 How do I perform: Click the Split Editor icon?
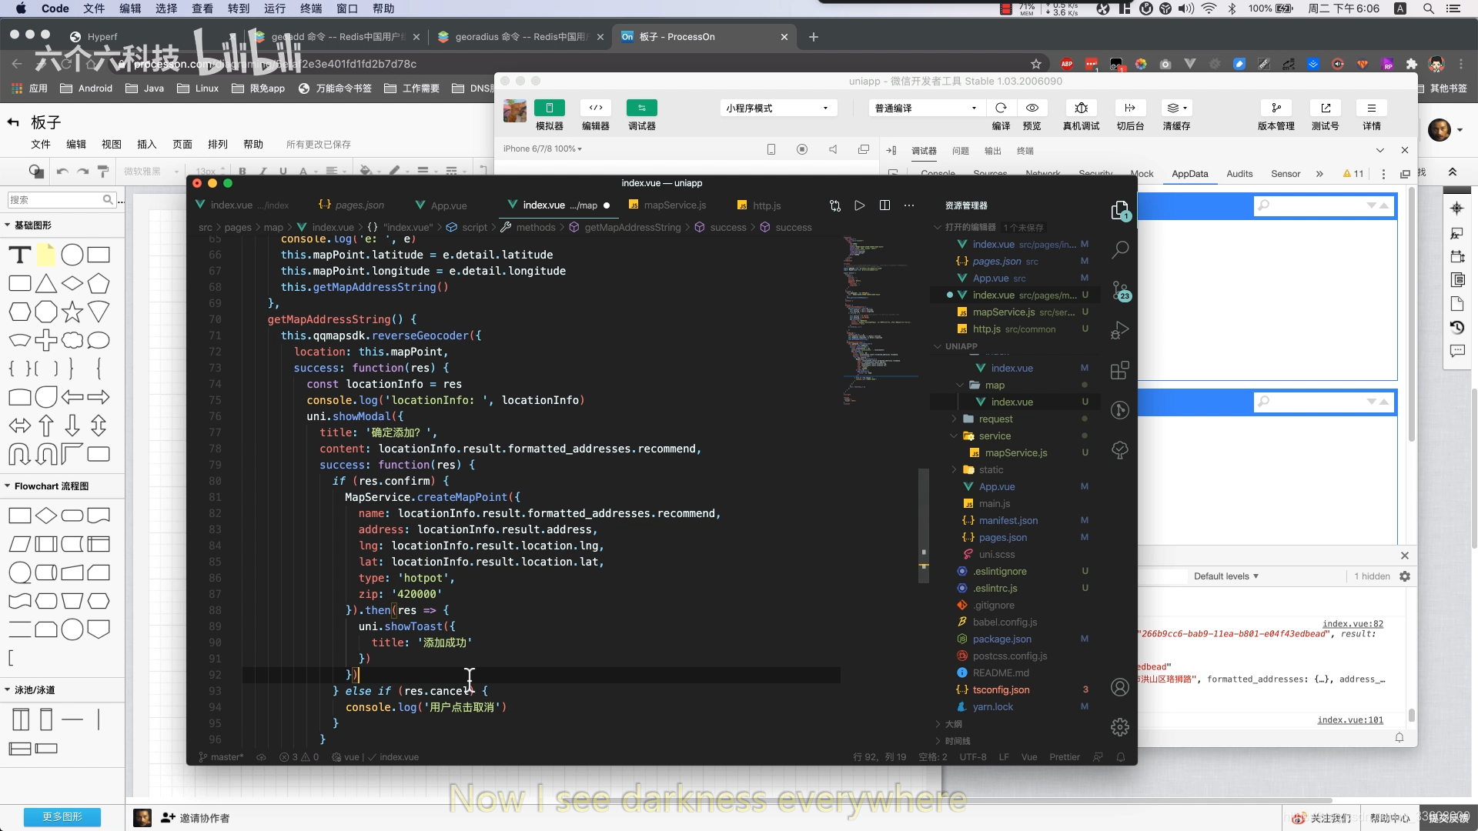[x=884, y=205]
